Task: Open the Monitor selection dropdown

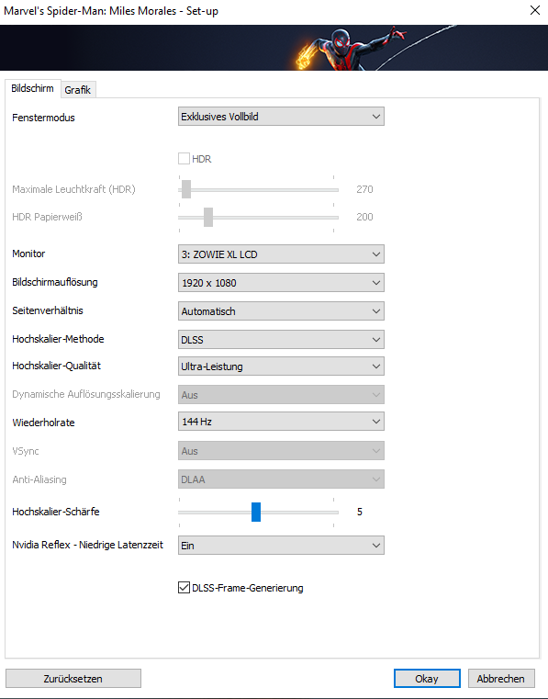Action: 281,254
